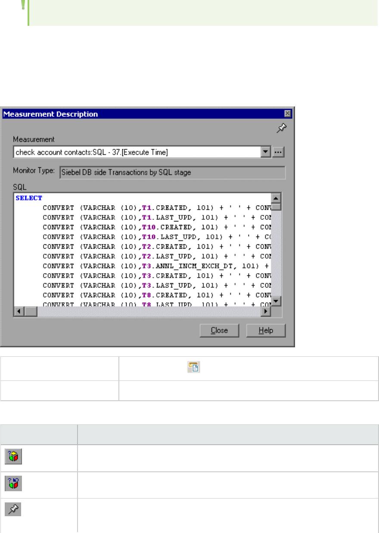Screen dimensions: 379x533
Task: Click the Close button
Action: point(219,330)
